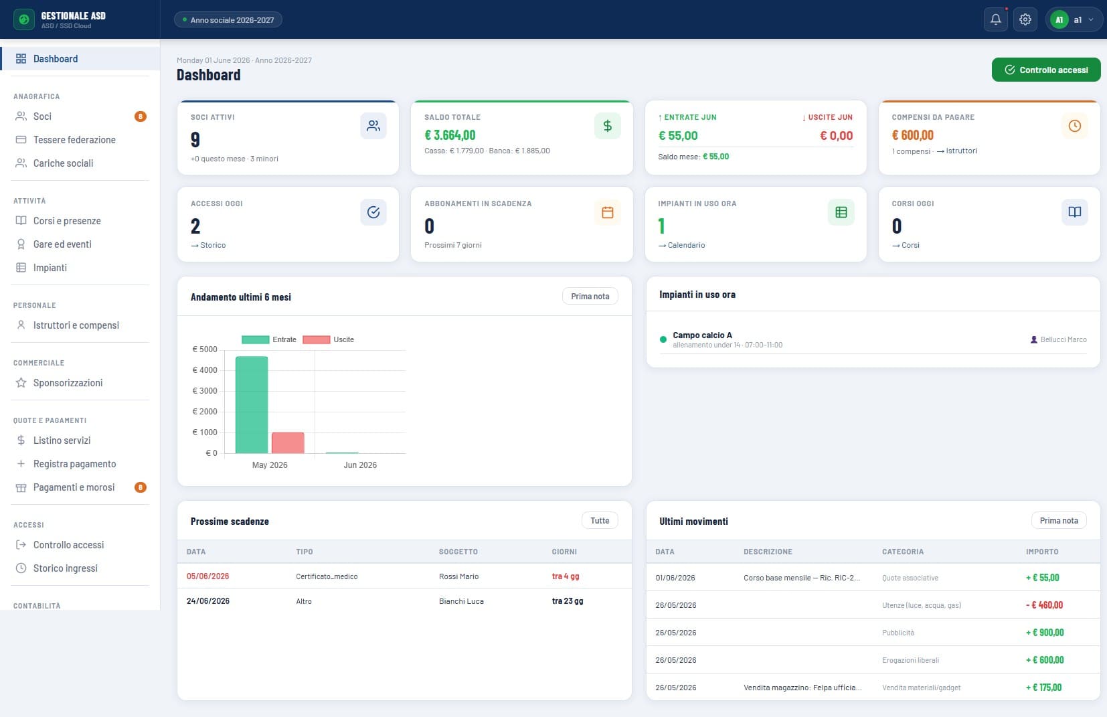Open settings gear in top bar
This screenshot has width=1107, height=717.
click(x=1025, y=19)
